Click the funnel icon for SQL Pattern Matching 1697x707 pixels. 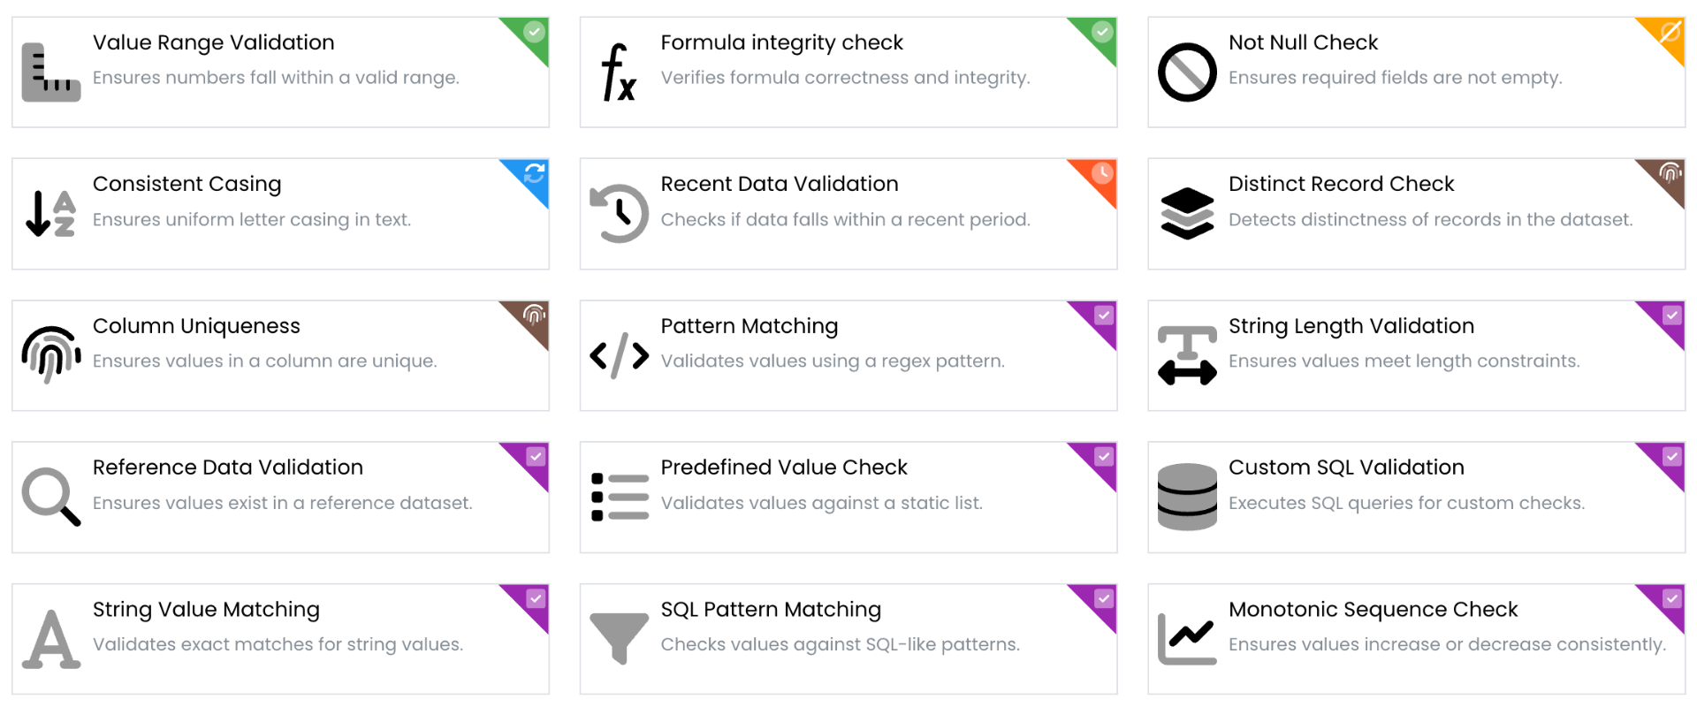pos(619,638)
